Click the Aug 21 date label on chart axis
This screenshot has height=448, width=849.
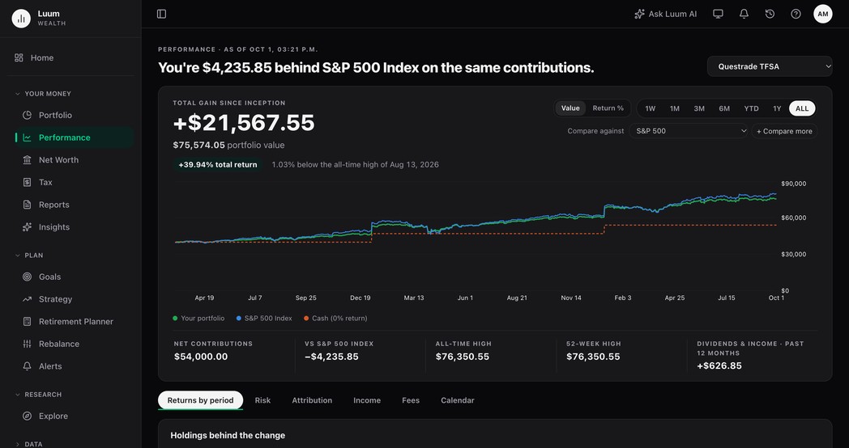click(517, 298)
